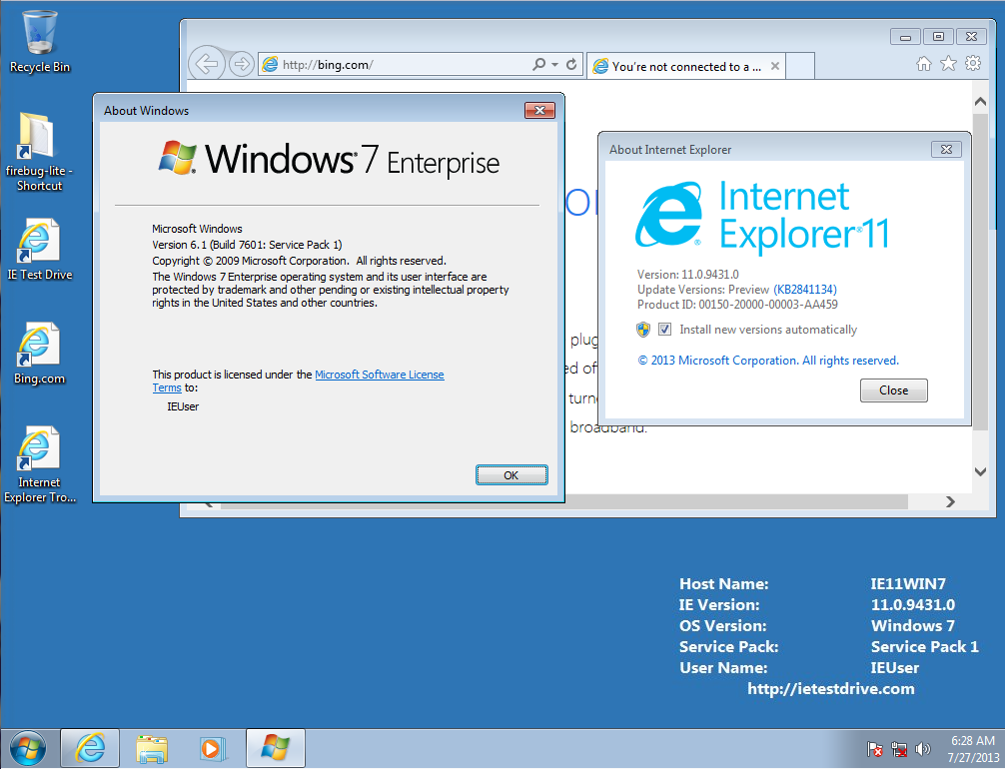Open the Recycle Bin desktop icon
Screen dimensions: 1005x769
[40, 42]
